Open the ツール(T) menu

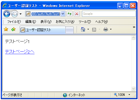coord(85,22)
